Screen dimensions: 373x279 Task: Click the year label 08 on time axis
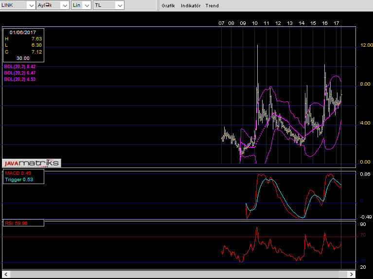231,23
